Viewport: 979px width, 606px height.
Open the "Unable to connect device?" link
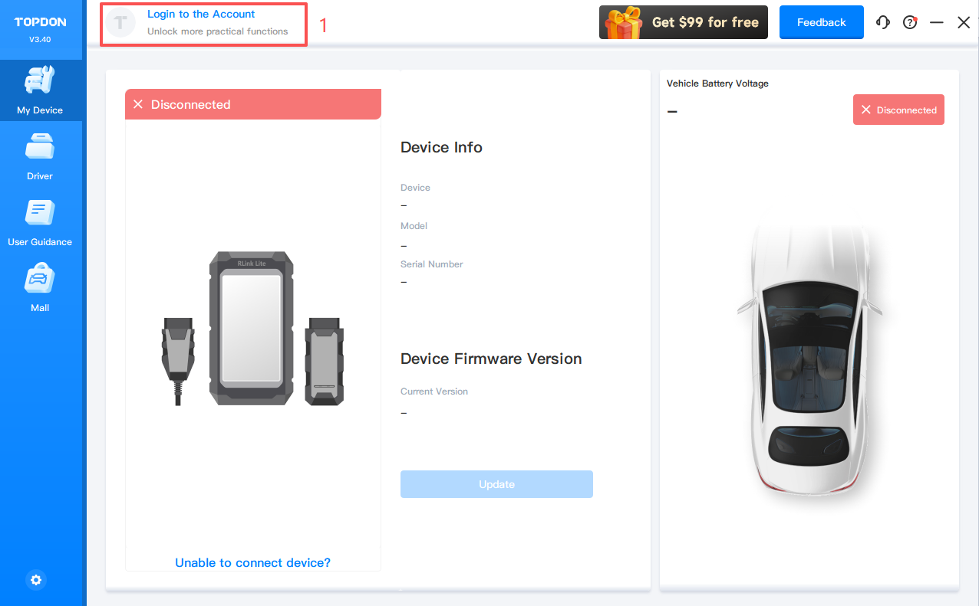tap(252, 562)
